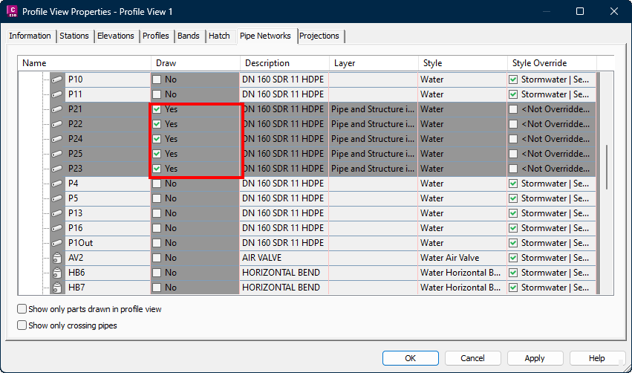Click the pipe icon for P22

point(57,124)
